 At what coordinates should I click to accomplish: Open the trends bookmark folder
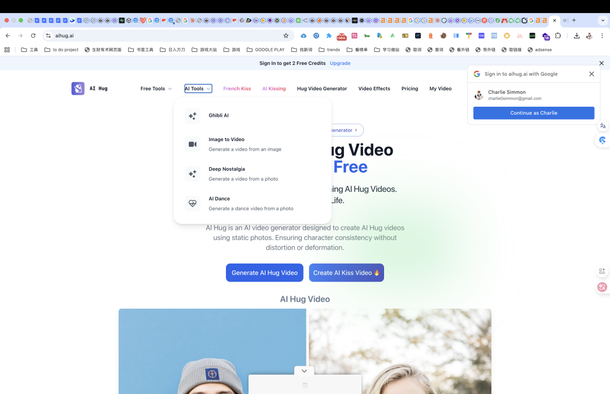pyautogui.click(x=329, y=50)
